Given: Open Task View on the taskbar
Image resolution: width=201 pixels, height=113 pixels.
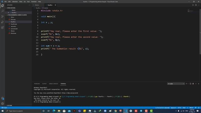Looking at the screenshot, I should pyautogui.click(x=49, y=111).
